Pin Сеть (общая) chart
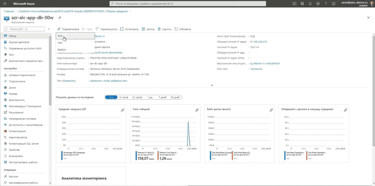The image size is (375, 186). point(197,110)
